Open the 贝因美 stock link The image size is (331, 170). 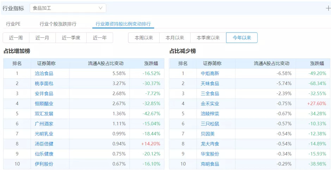click(x=207, y=134)
